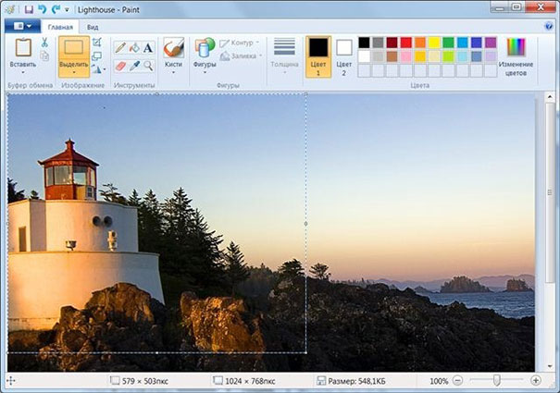Pick the Color picker eyedropper tool
560x393 pixels.
[133, 66]
